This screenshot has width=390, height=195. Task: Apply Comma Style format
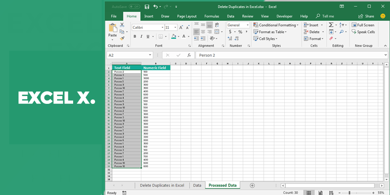[x=246, y=32]
